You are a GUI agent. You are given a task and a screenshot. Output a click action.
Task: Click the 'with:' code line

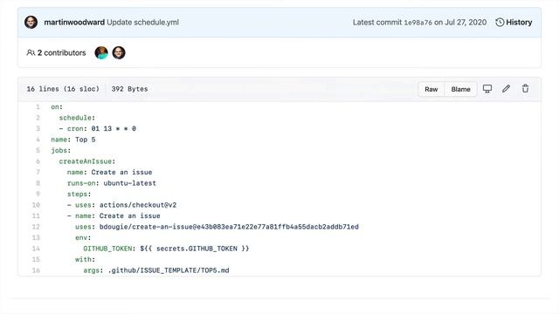pos(86,260)
